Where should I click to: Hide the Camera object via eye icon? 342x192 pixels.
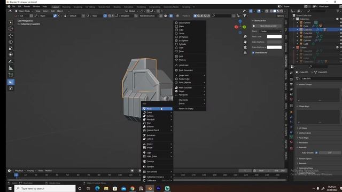point(341,22)
